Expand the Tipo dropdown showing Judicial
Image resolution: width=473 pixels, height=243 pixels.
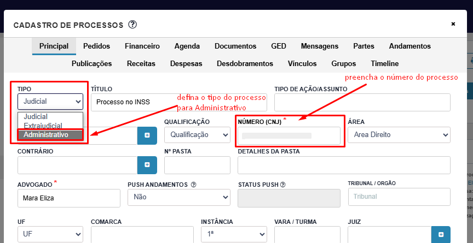(50, 102)
